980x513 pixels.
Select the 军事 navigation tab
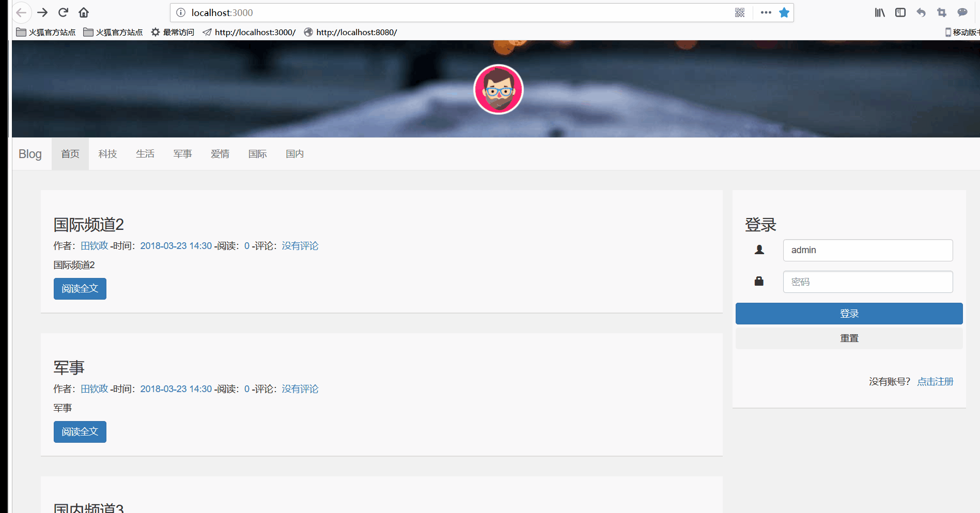pyautogui.click(x=183, y=154)
